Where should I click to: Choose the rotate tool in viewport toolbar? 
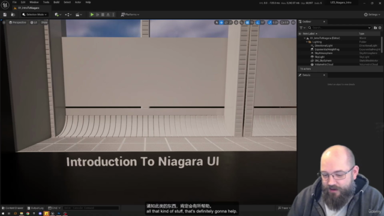pyautogui.click(x=226, y=23)
